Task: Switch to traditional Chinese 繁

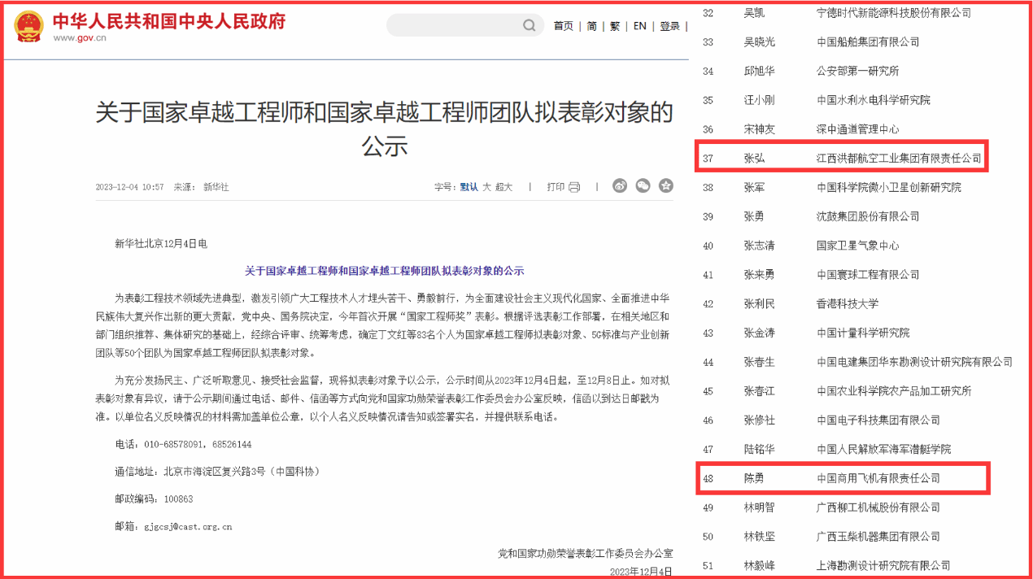Action: coord(615,26)
